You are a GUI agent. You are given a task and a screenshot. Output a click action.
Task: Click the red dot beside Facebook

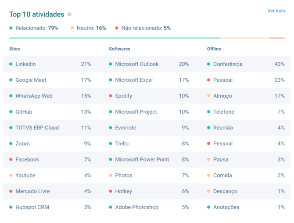coord(11,159)
